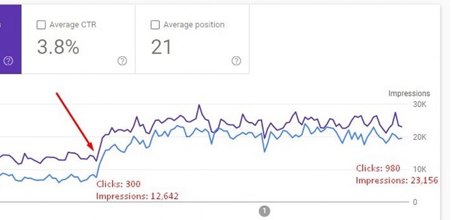451x220 pixels.
Task: Select the 3.8% CTR value
Action: (58, 47)
